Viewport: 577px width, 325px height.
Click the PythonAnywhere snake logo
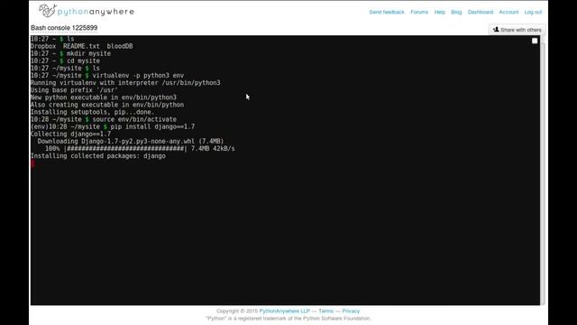pyautogui.click(x=48, y=11)
